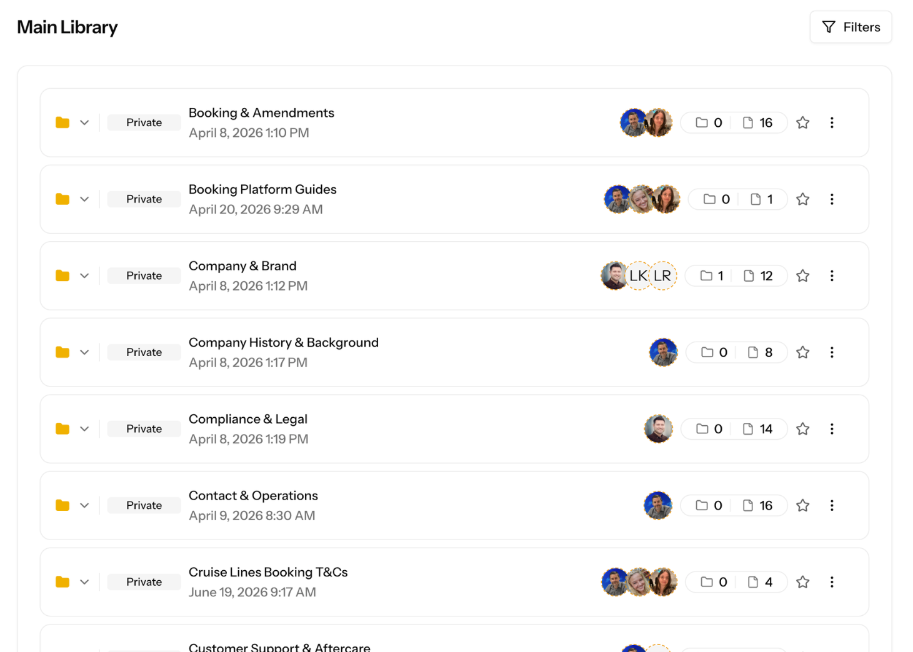Open three-dot menu for Contact & Operations
Screen dimensions: 913x652
coord(832,505)
